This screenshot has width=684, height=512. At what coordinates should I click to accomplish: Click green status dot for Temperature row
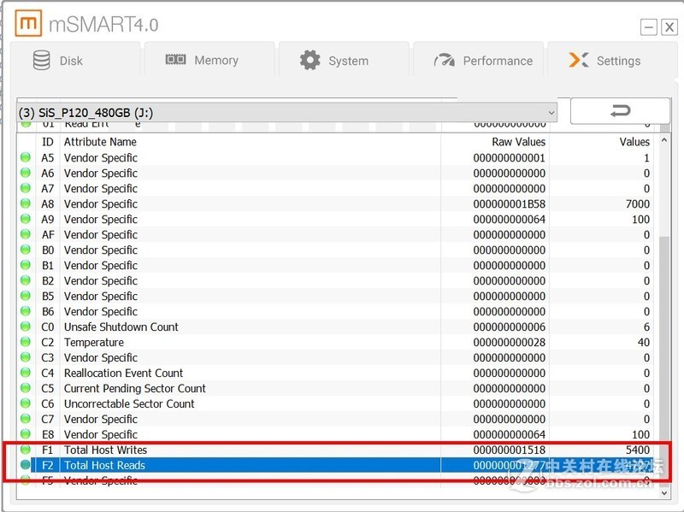tap(26, 342)
